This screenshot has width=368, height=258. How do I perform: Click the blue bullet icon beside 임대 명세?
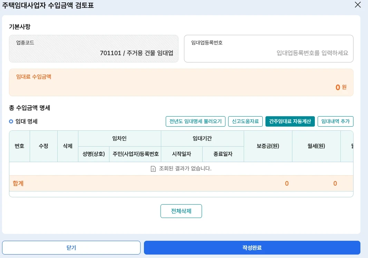tap(11, 121)
